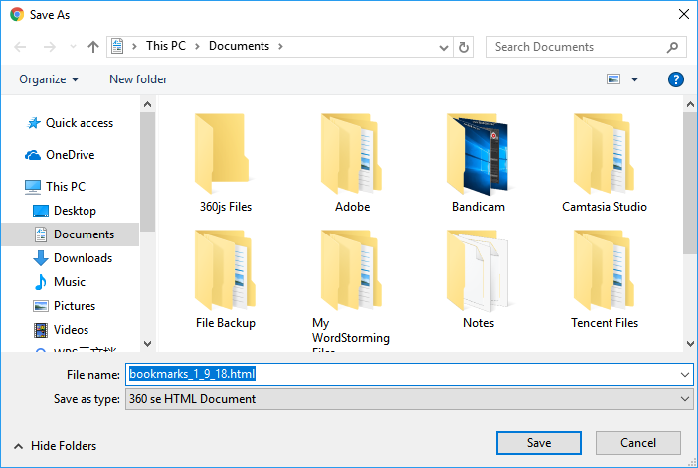Screen dimensions: 698x468
Task: Click the Refresh button in address bar
Action: pos(464,47)
